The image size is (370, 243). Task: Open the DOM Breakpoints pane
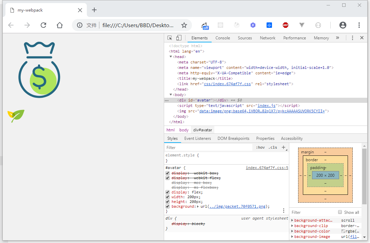(x=233, y=138)
